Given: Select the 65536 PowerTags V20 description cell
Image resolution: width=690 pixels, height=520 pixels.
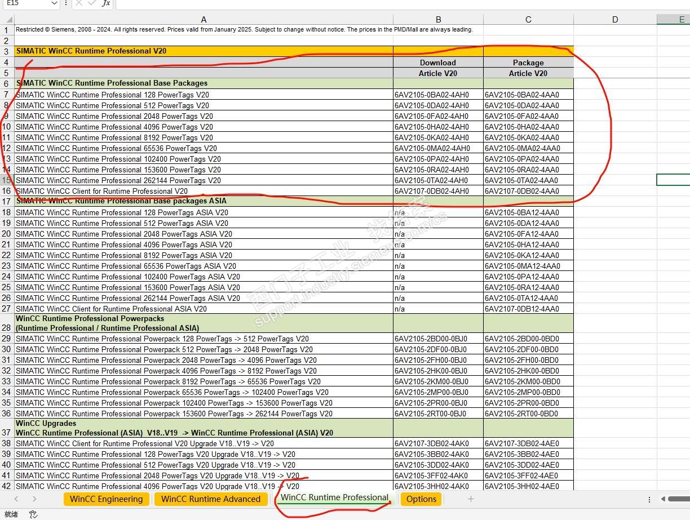Looking at the screenshot, I should [204, 148].
